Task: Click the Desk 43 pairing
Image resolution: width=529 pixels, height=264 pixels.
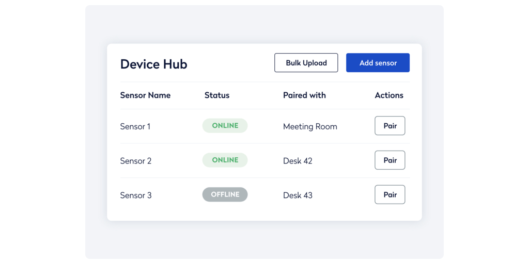Action: click(298, 195)
